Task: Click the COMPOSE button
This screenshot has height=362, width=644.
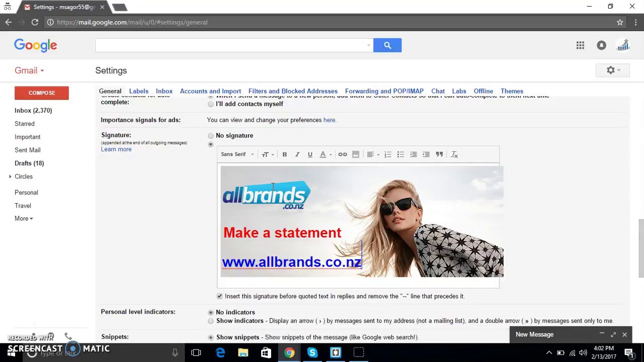Action: pyautogui.click(x=42, y=93)
